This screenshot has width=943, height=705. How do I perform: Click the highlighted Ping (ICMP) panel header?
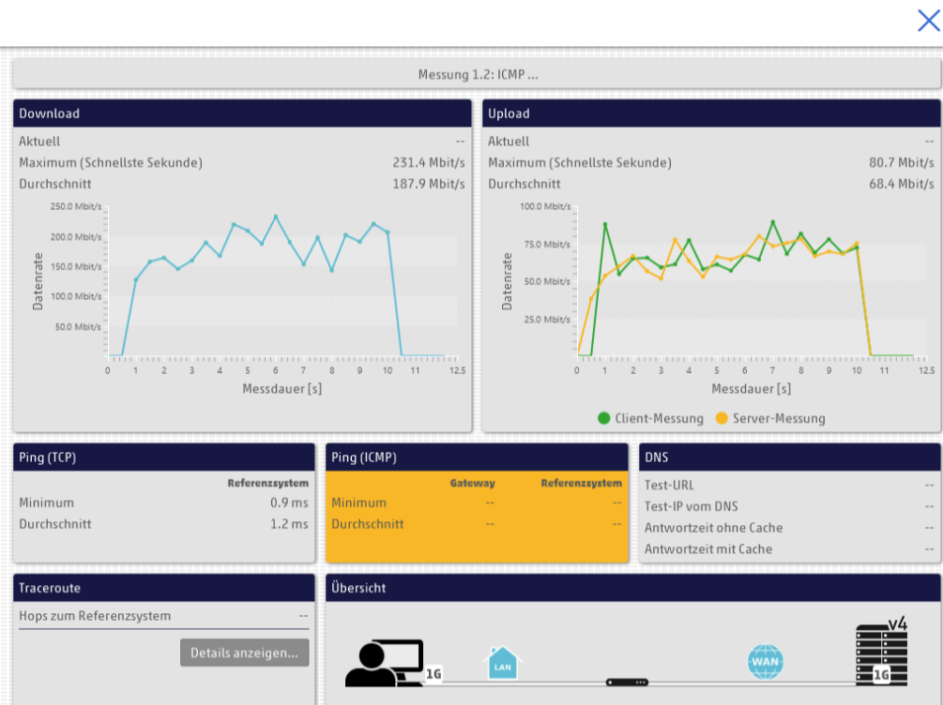[477, 457]
